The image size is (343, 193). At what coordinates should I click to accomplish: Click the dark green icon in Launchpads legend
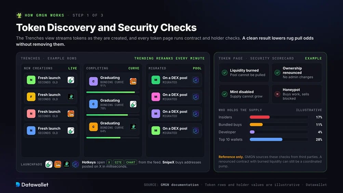[67, 164]
